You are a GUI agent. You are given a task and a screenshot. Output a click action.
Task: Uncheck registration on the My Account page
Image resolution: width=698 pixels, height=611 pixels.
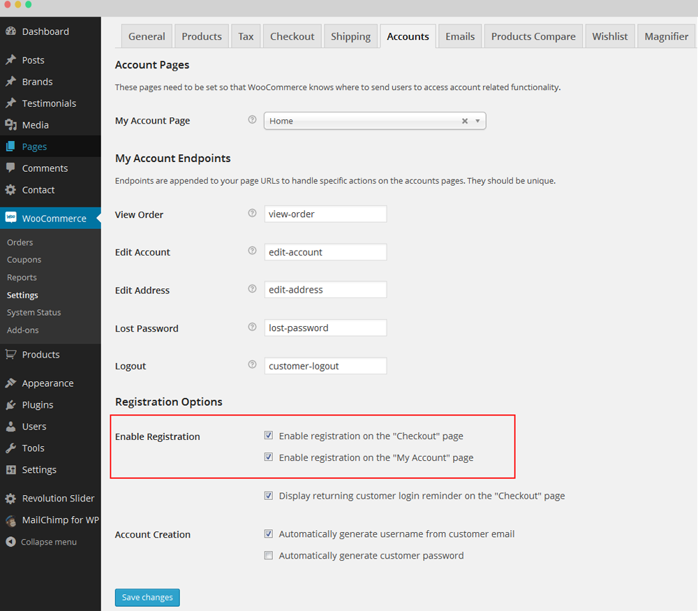269,457
